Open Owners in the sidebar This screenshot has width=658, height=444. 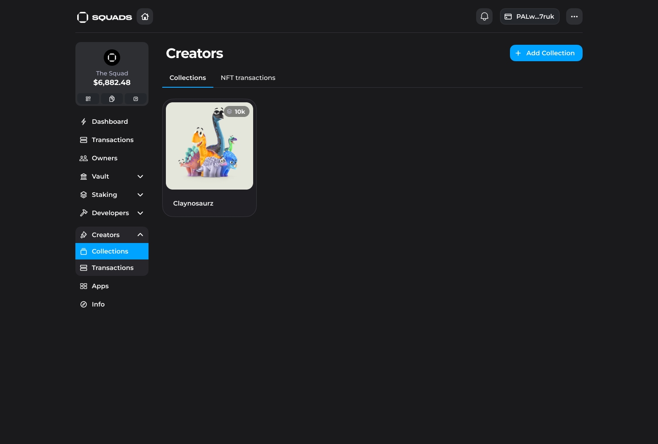tap(105, 159)
